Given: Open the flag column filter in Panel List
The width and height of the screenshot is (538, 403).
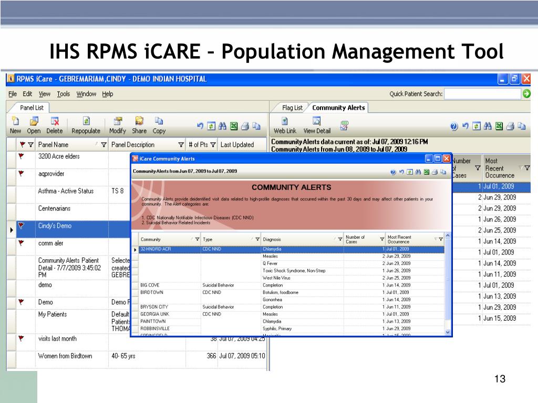Looking at the screenshot, I should [30, 145].
